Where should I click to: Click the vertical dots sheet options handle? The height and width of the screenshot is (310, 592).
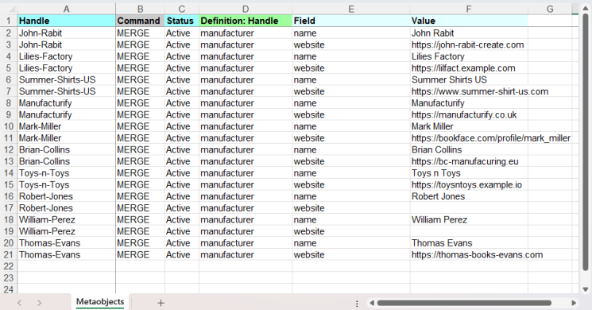[x=357, y=303]
